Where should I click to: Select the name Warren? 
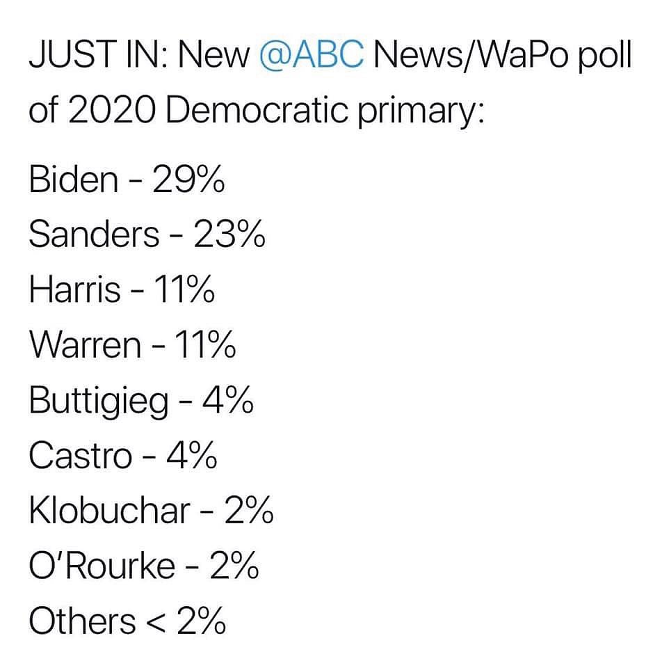85,345
